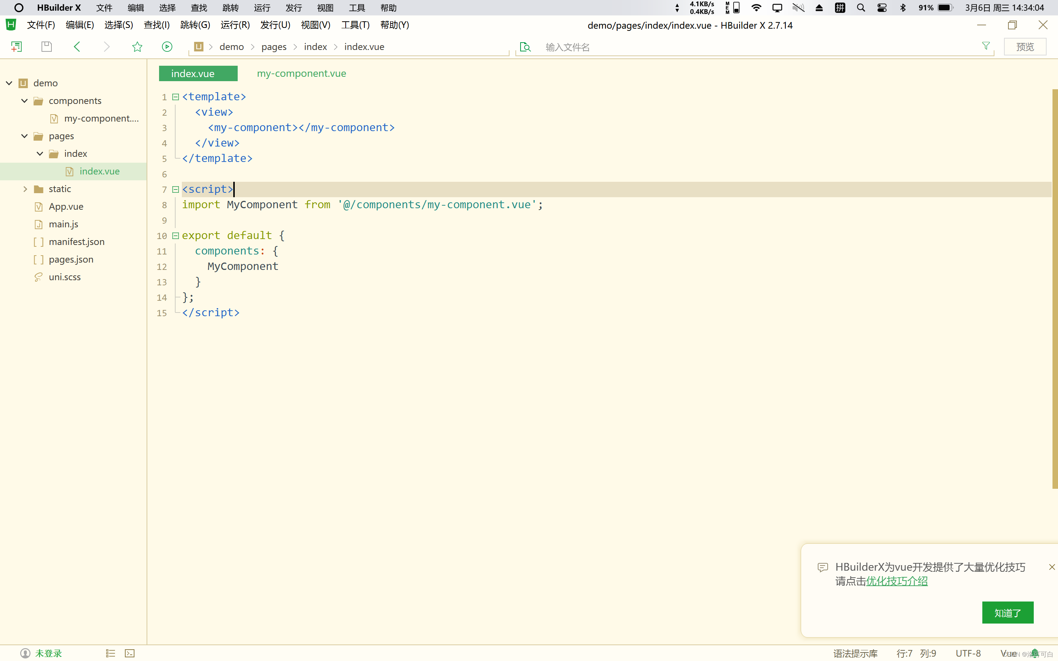Click the bookmark star icon

coord(137,47)
